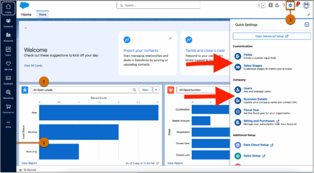This screenshot has width=314, height=173.
Task: Open the help question mark icon
Action: tap(284, 6)
